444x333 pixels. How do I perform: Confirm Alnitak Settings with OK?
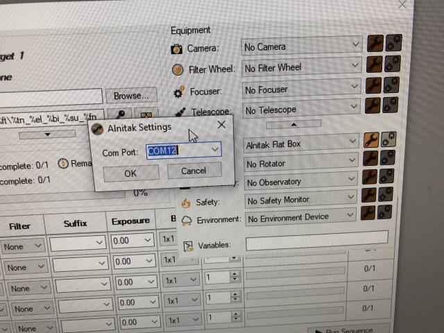pos(131,173)
